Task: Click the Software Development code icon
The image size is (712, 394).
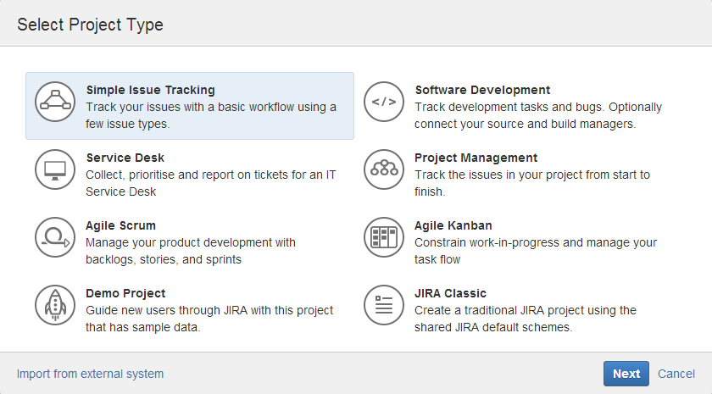Action: click(x=384, y=102)
